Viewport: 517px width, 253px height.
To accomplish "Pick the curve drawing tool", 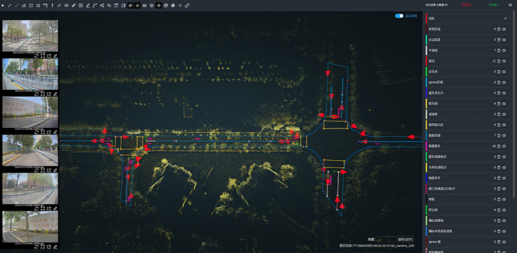I will [95, 5].
